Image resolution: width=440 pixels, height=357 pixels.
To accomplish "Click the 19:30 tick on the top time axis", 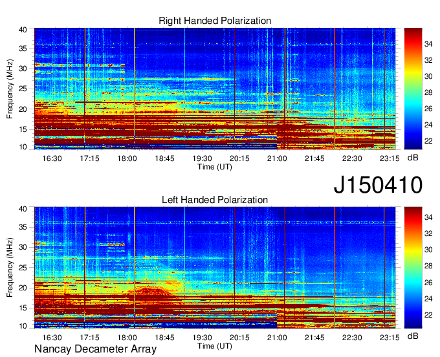I will 202,158.
